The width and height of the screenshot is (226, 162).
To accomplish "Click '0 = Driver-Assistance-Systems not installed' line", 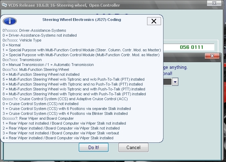I will 39,35.
